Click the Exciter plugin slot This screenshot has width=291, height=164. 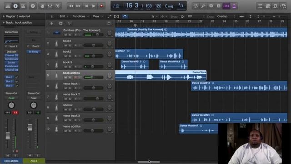11,62
